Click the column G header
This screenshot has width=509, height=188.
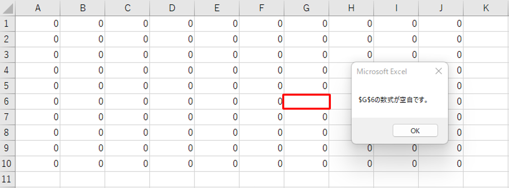[x=306, y=8]
